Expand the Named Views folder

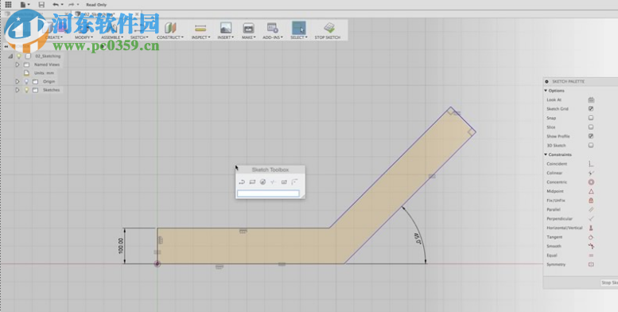tap(17, 64)
